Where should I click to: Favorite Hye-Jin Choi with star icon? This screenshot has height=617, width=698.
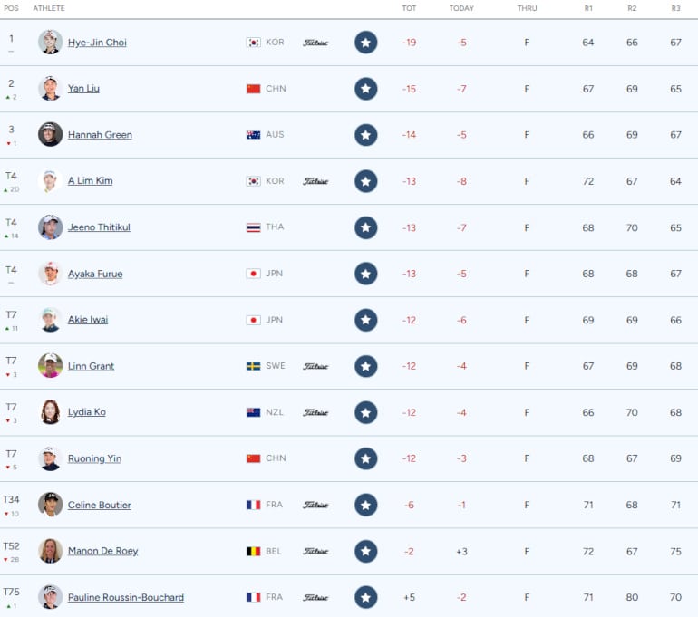[x=365, y=43]
